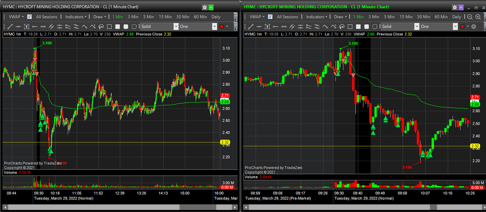Select outlined rounded rectangle in right chart toolbar

(375, 26)
